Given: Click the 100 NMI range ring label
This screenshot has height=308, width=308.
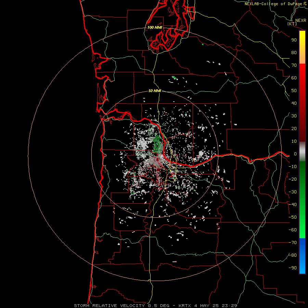Looking at the screenshot, I should 155,27.
